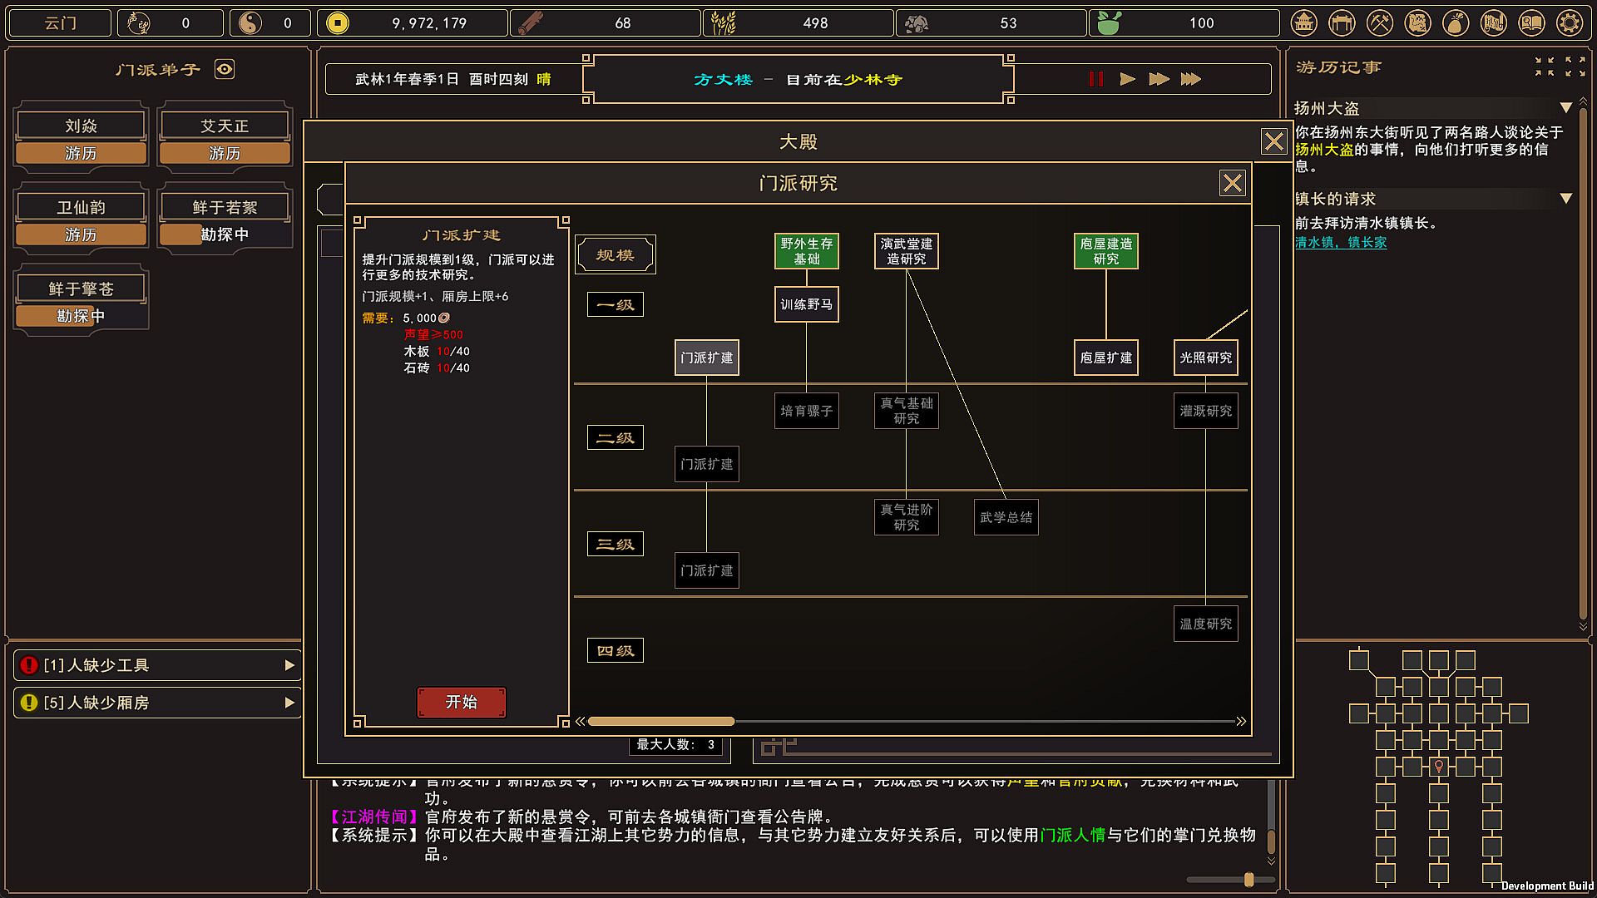Select the 野外生存基础 research node
The width and height of the screenshot is (1597, 898).
point(806,251)
